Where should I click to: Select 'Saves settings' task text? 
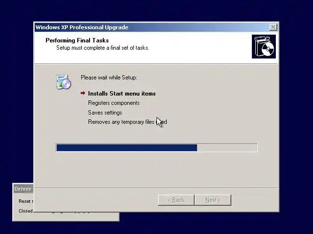click(105, 113)
